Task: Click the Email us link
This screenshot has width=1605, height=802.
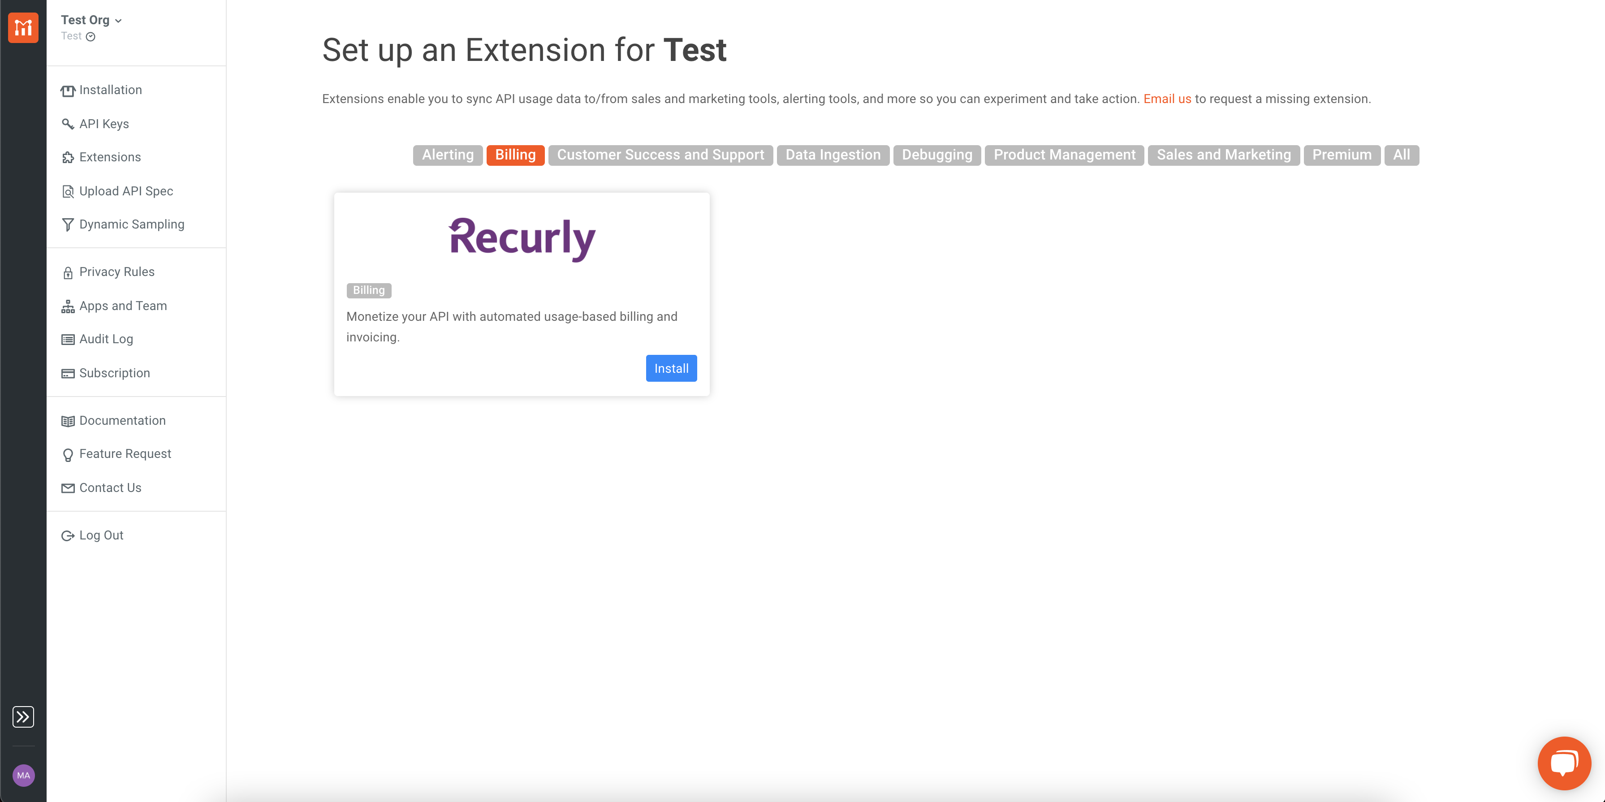Action: tap(1167, 99)
